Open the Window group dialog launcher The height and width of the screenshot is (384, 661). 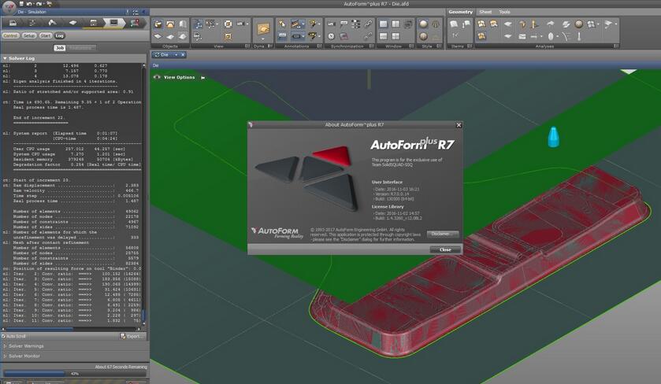[411, 46]
